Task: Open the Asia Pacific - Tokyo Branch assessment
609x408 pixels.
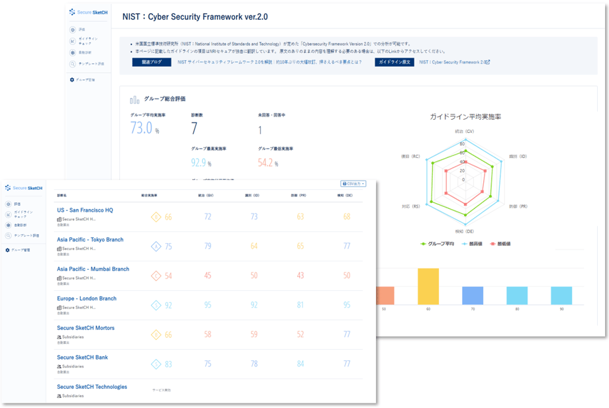Action: click(x=90, y=239)
